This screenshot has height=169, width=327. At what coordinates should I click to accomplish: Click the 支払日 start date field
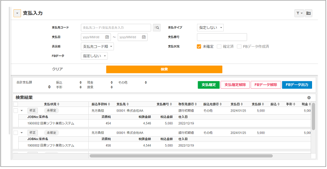tap(95, 37)
